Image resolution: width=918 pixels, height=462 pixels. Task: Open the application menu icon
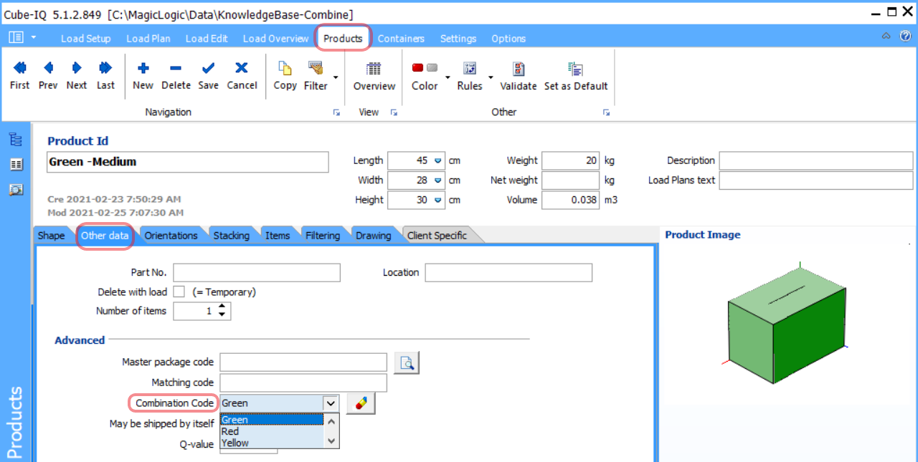[16, 37]
